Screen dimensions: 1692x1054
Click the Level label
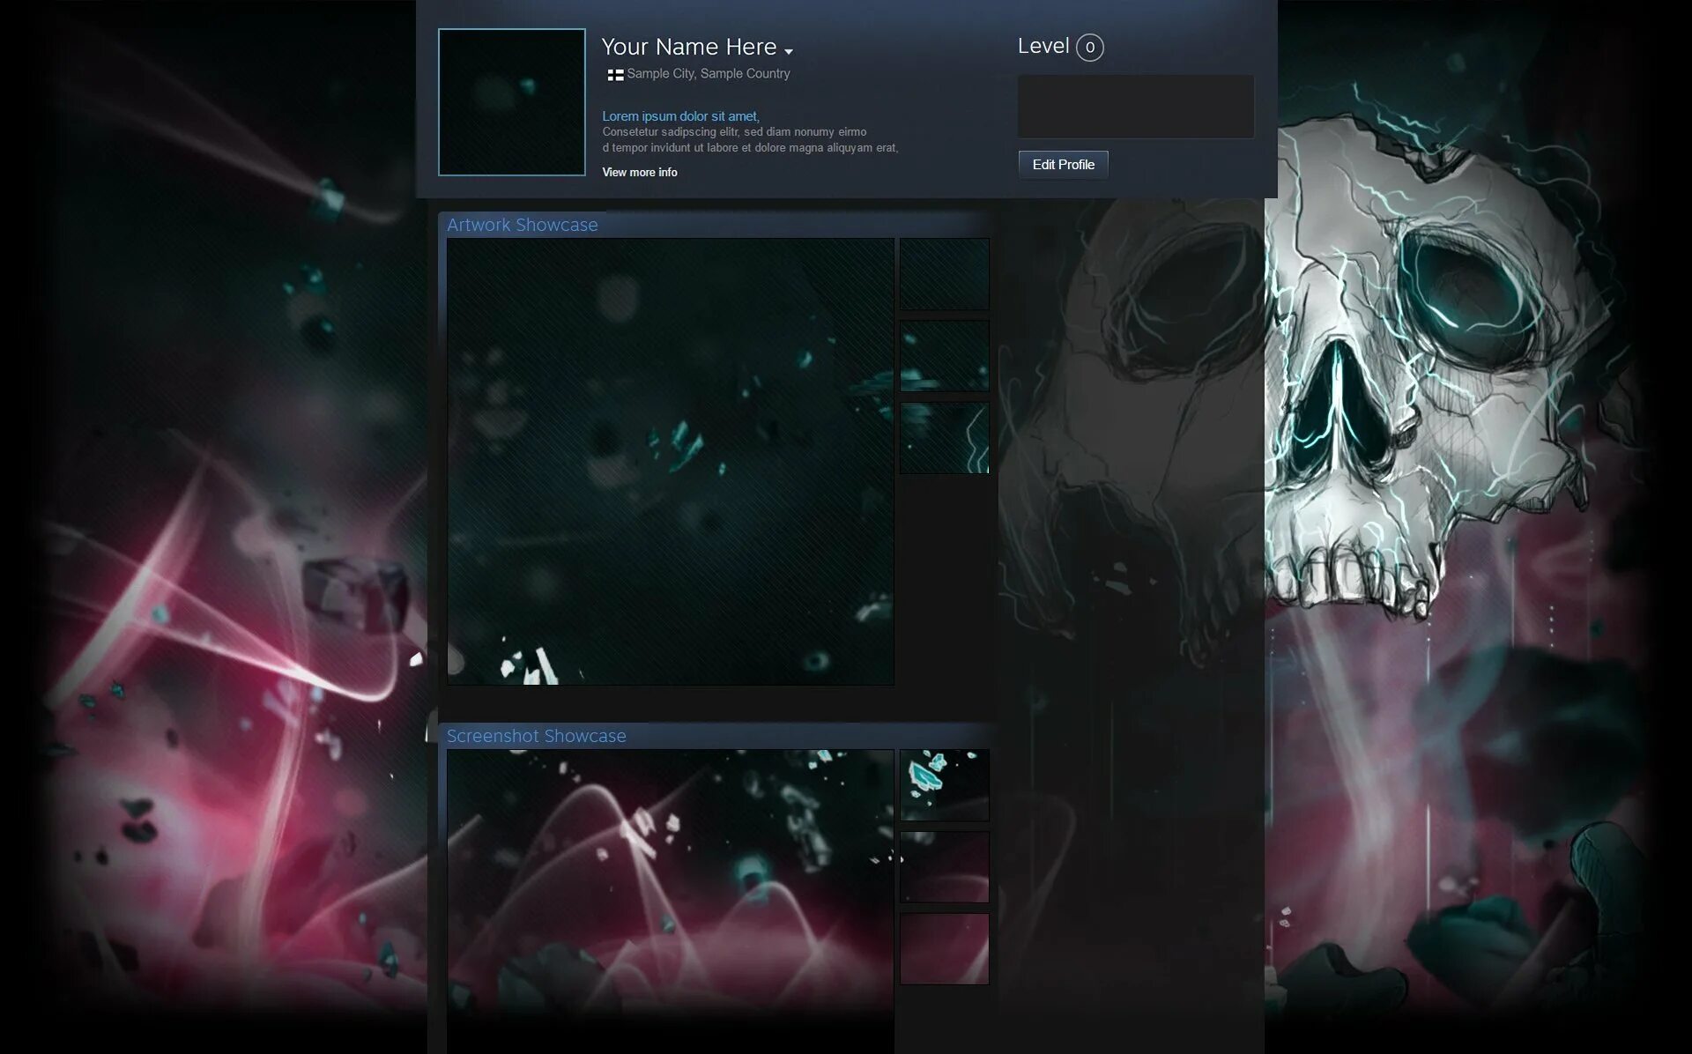click(x=1043, y=46)
